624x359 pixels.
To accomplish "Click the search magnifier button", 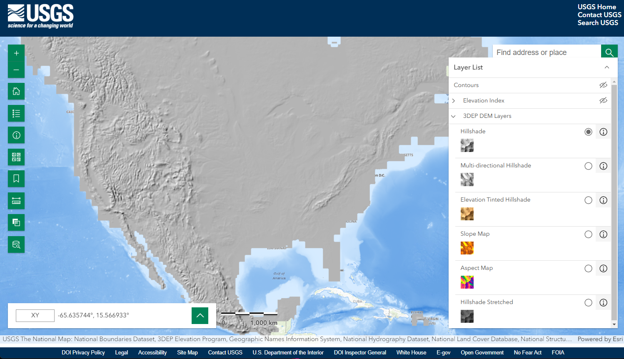I will pyautogui.click(x=609, y=52).
